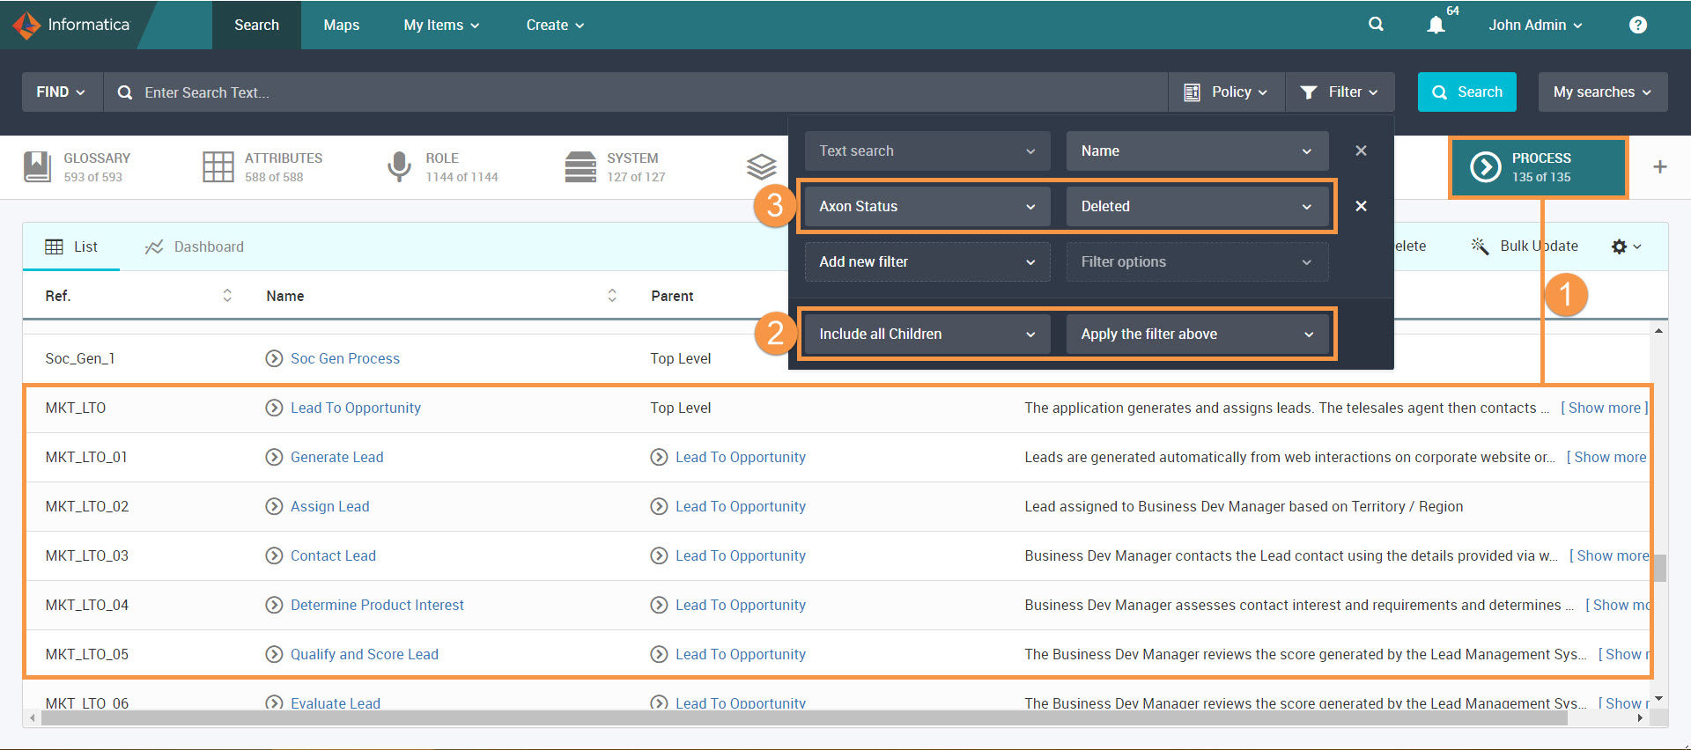Remove the Axon Status filter row
The height and width of the screenshot is (750, 1691).
pos(1361,206)
